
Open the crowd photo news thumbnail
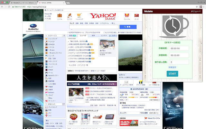[107, 44]
